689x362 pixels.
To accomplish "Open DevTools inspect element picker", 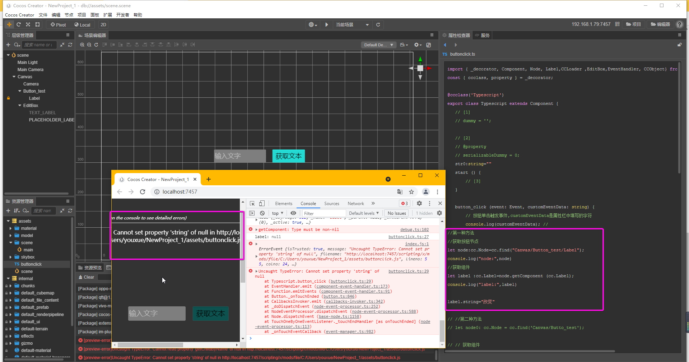I will coord(252,203).
